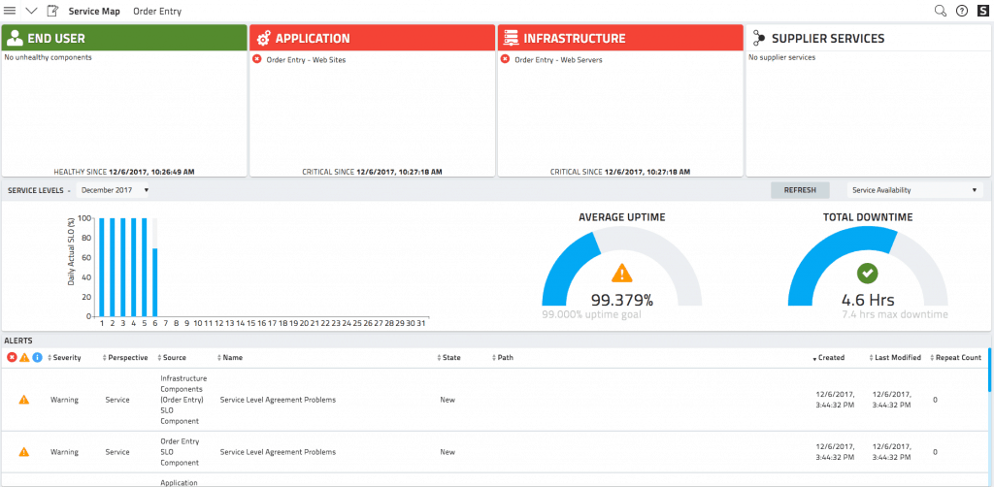
Task: Expand the chevron dropdown beside the menu icon
Action: tap(31, 11)
